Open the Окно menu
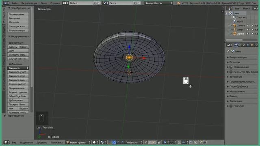Viewport: 260px width, 146px height. (x=44, y=3)
